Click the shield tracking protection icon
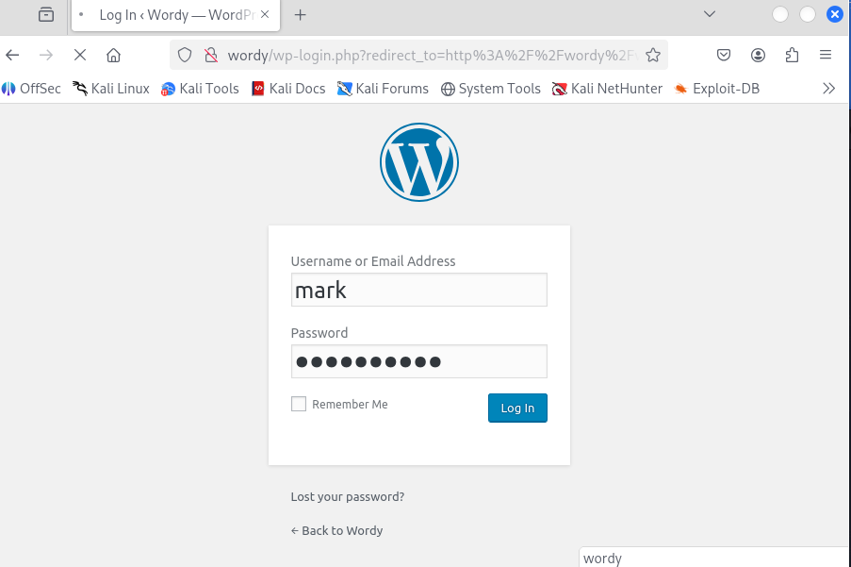 (x=185, y=55)
